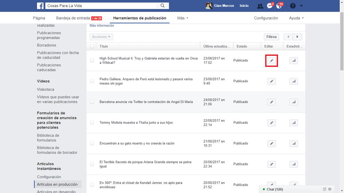The image size is (344, 193).
Task: Open the account arrow dropdown
Action: pos(301,5)
